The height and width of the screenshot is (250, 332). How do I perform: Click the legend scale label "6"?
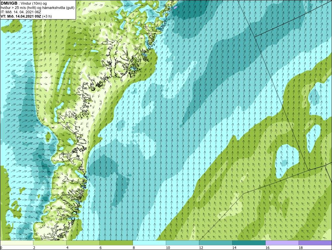coord(100,248)
